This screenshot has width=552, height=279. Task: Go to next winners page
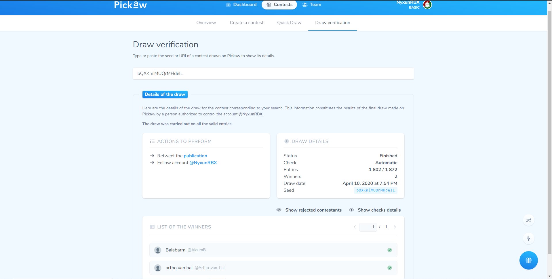coord(395,227)
